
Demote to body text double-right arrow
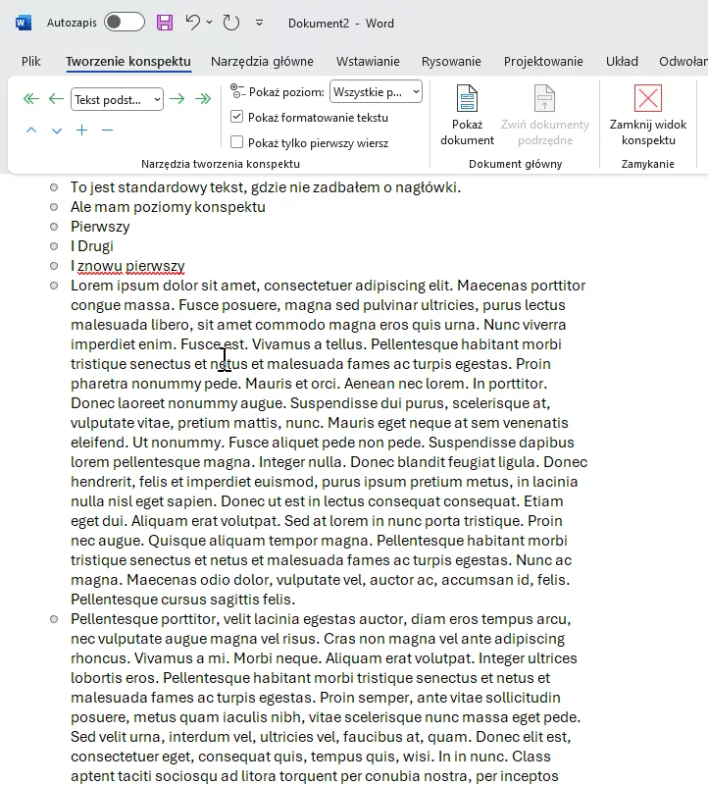pos(203,99)
